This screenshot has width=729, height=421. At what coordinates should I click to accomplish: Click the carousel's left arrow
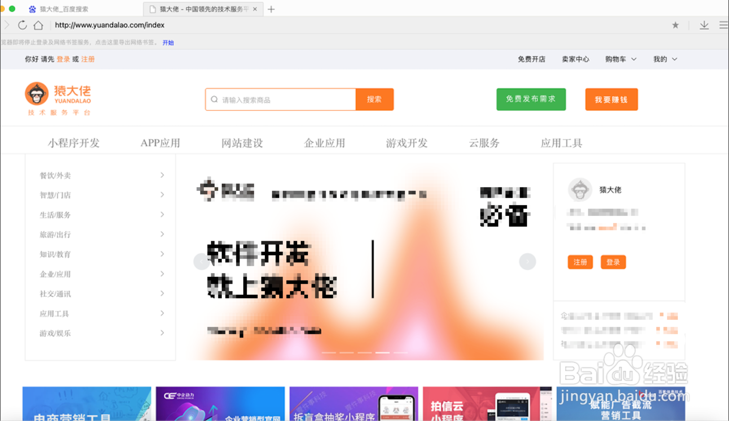pyautogui.click(x=202, y=261)
